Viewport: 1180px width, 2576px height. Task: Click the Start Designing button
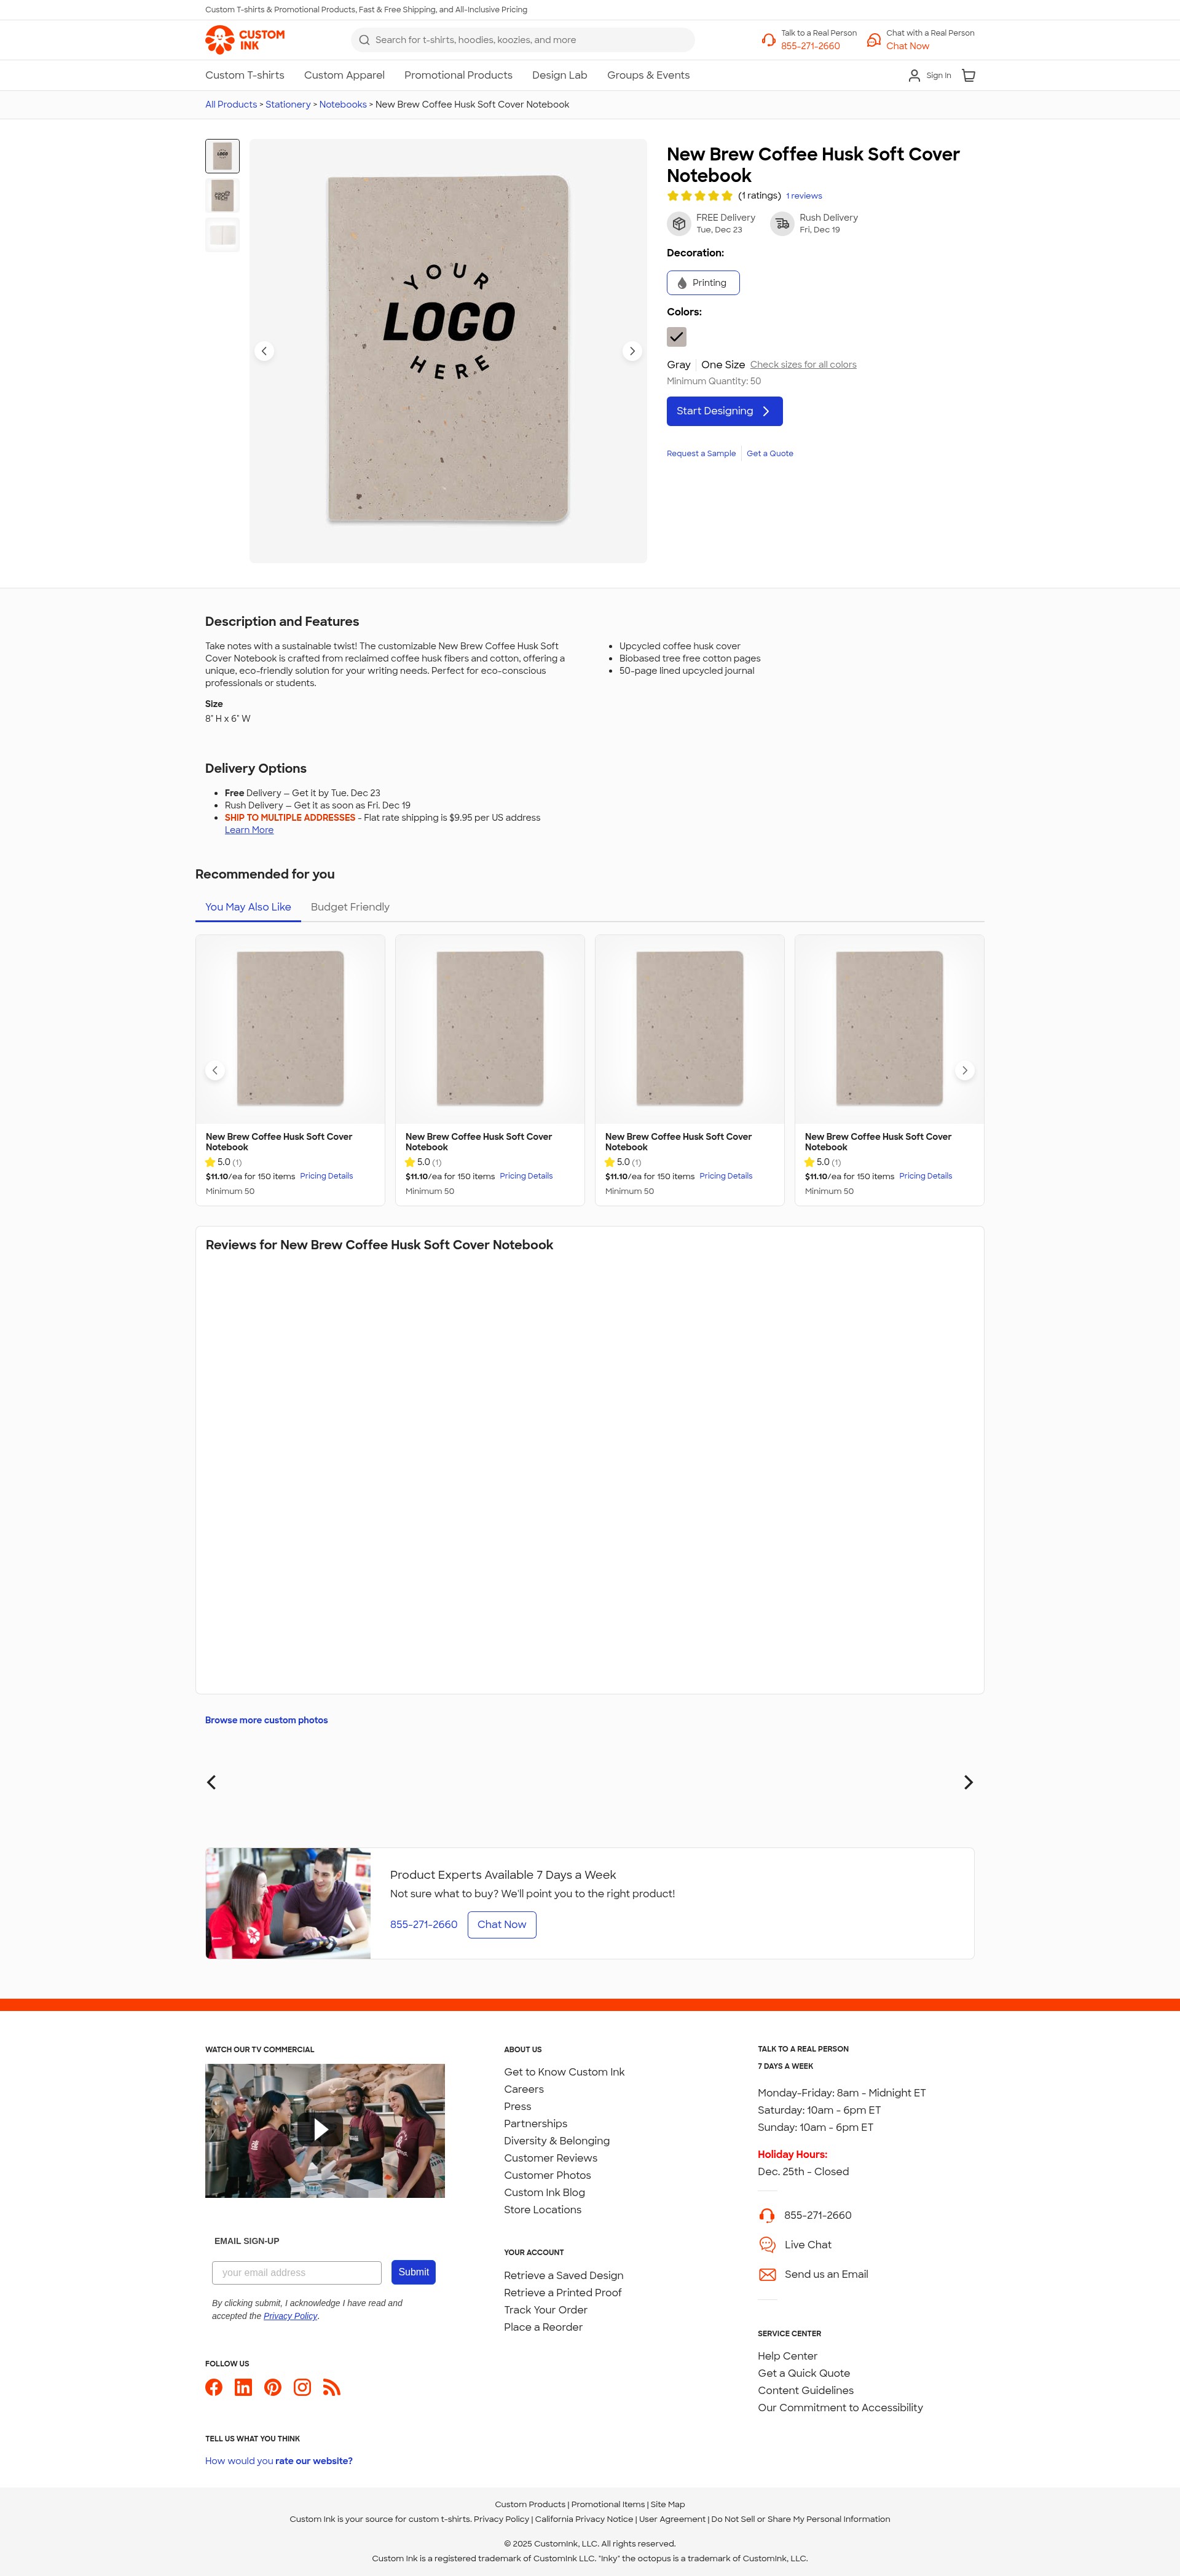[x=725, y=411]
